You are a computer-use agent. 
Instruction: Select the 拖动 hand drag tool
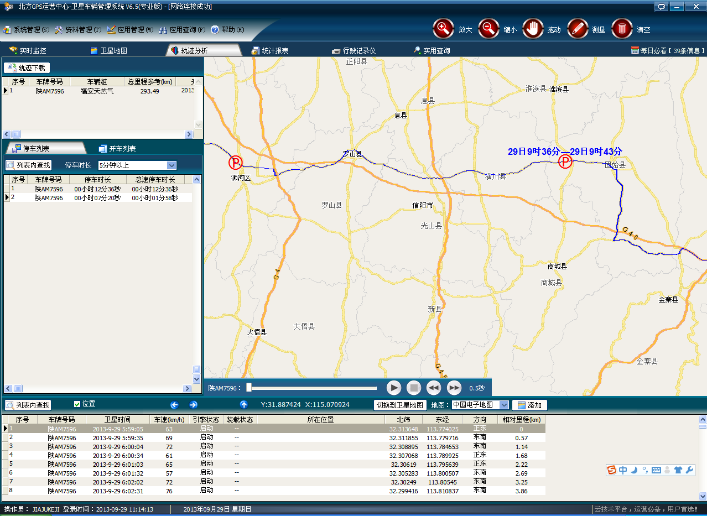533,29
